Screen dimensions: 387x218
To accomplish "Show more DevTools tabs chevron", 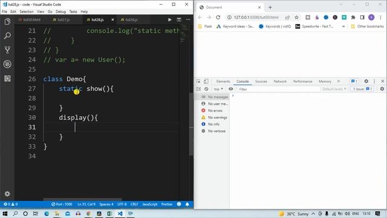I will (339, 81).
